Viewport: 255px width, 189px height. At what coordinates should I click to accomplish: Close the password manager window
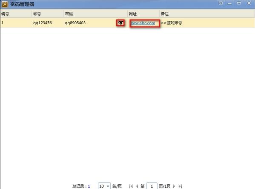point(249,3)
